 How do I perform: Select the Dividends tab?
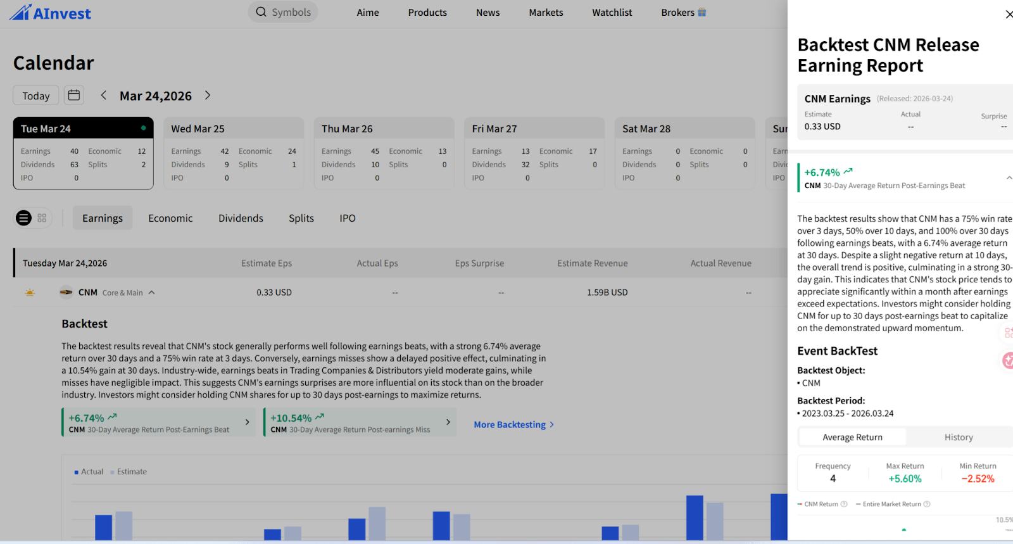pyautogui.click(x=241, y=218)
